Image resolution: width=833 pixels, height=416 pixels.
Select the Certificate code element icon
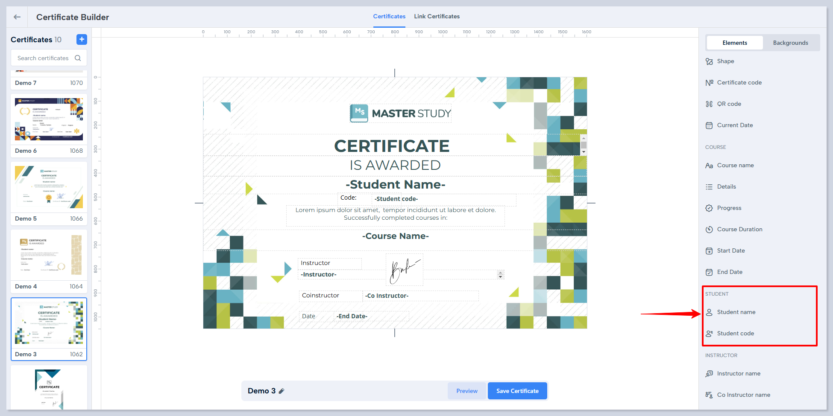709,83
